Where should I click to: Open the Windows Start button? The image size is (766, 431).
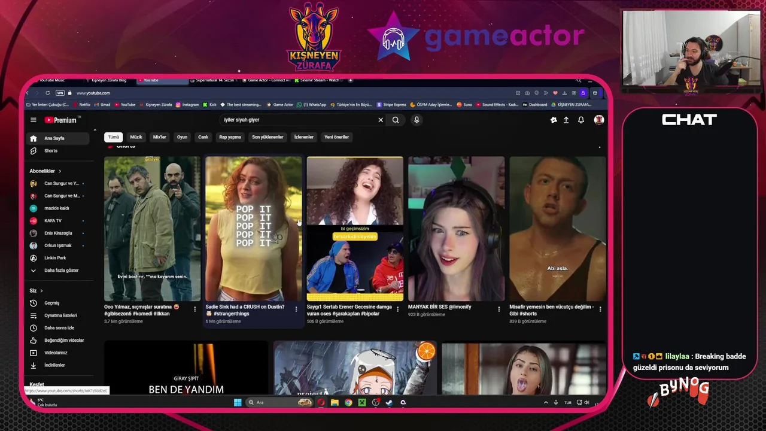pos(238,402)
